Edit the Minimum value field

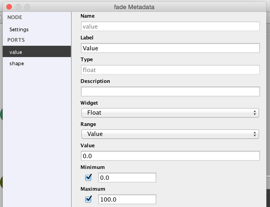(x=127, y=177)
